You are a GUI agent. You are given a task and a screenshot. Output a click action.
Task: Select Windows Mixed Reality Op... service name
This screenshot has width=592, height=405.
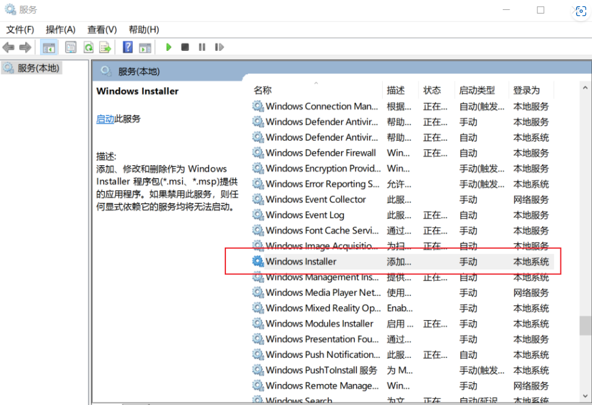[323, 308]
